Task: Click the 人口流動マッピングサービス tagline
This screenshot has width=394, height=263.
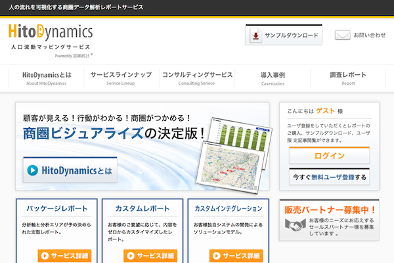Action: click(x=51, y=47)
